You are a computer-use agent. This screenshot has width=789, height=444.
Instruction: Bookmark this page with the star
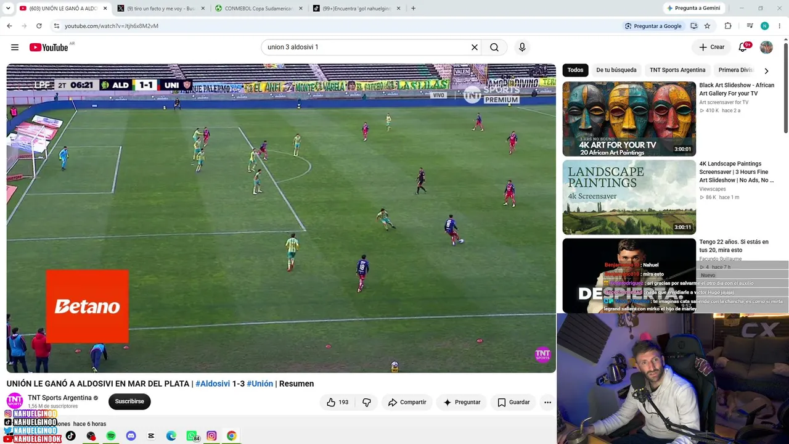click(708, 26)
